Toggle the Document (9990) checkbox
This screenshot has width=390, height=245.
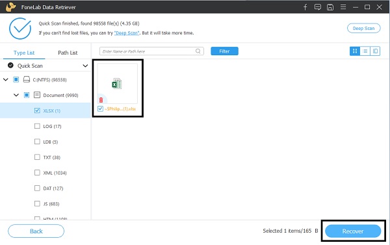pos(27,95)
